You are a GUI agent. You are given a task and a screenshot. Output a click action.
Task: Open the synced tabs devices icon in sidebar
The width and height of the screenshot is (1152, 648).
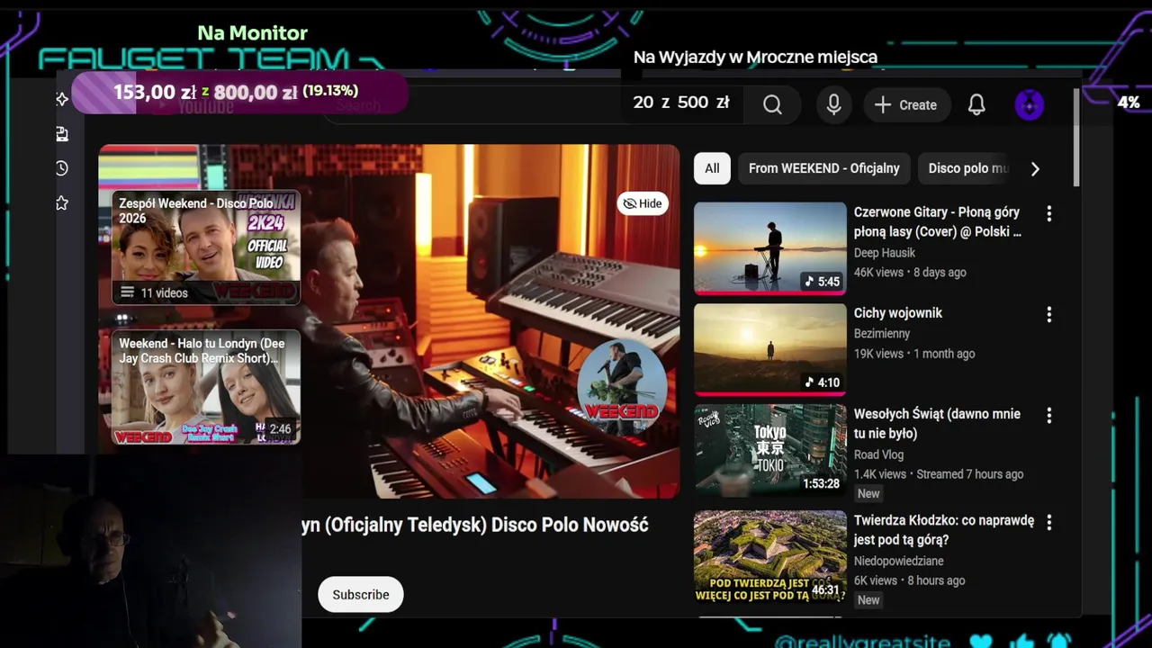pos(62,134)
